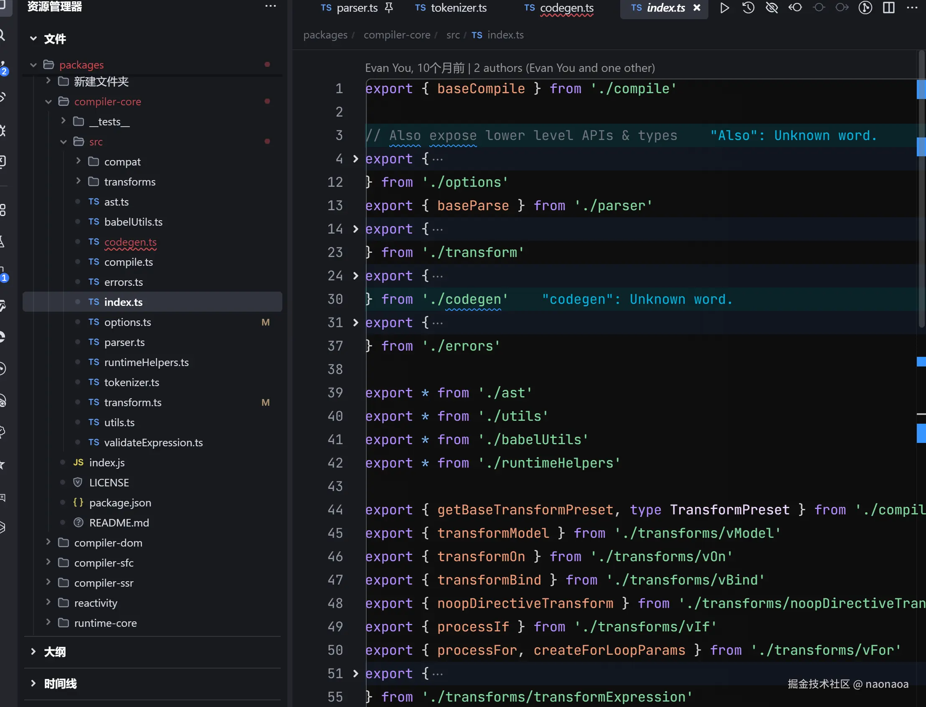Click the Evan You authors code lens
This screenshot has height=707, width=926.
(x=510, y=68)
